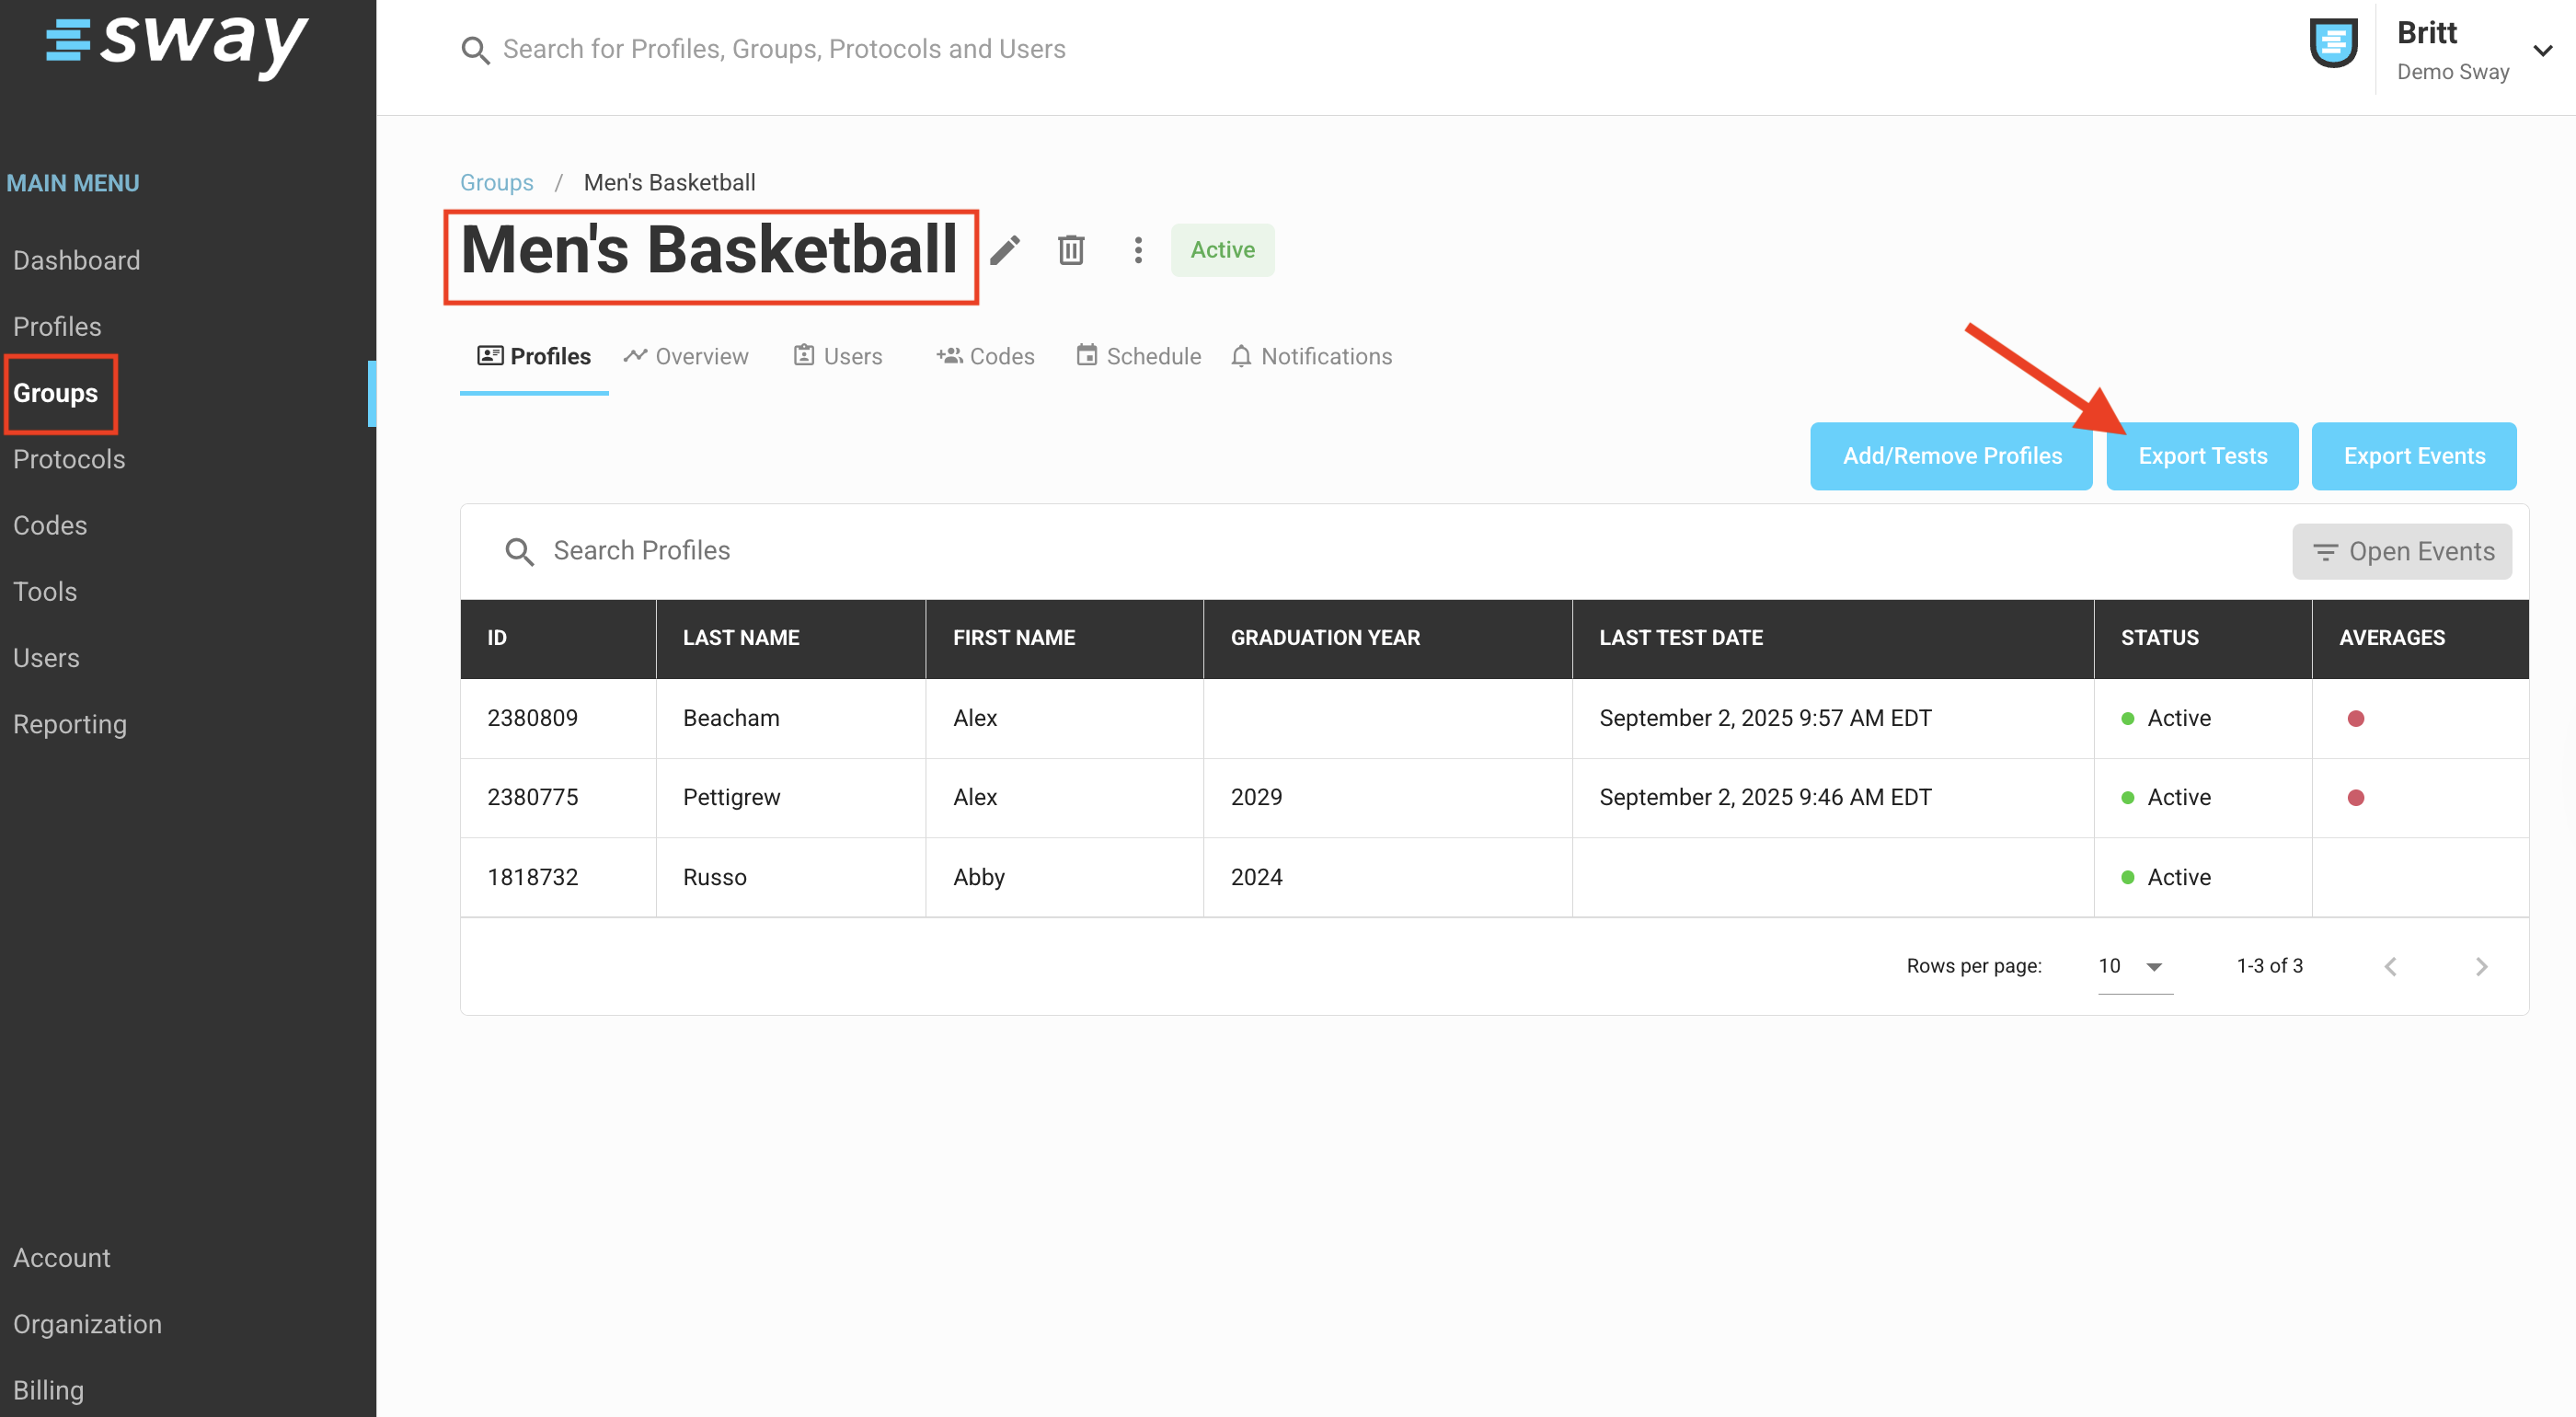Click the organization shield icon

tap(2333, 44)
